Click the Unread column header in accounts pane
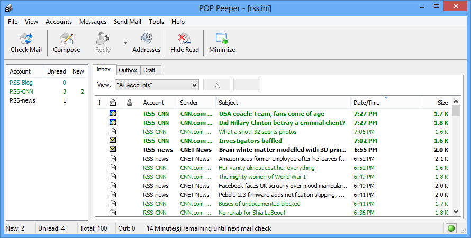Viewport: 471px width, 238px height. pos(57,71)
